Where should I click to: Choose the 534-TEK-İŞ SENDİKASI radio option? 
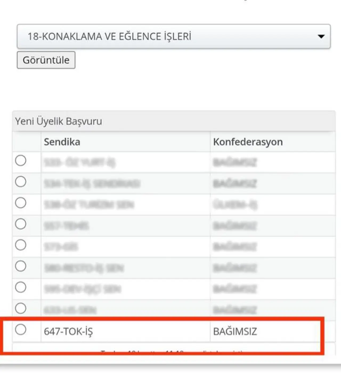(21, 182)
